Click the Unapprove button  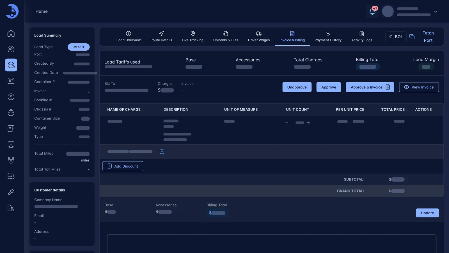click(297, 87)
